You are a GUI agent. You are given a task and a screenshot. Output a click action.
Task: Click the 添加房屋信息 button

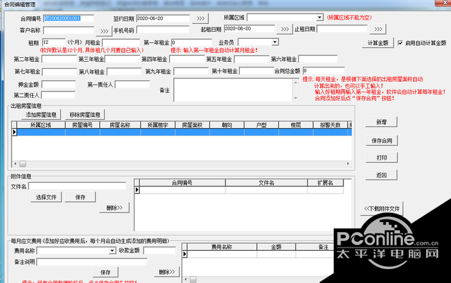(41, 114)
